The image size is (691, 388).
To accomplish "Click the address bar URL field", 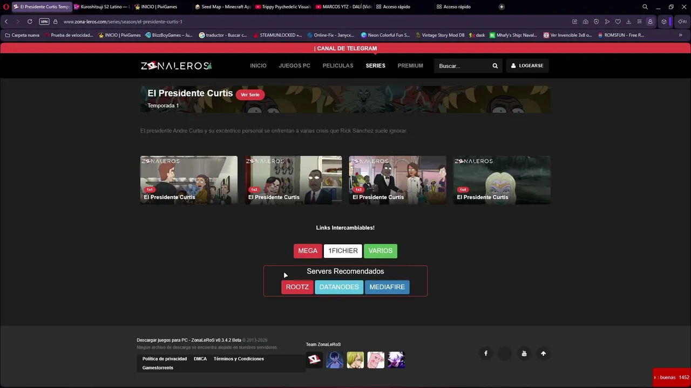I will pyautogui.click(x=313, y=22).
